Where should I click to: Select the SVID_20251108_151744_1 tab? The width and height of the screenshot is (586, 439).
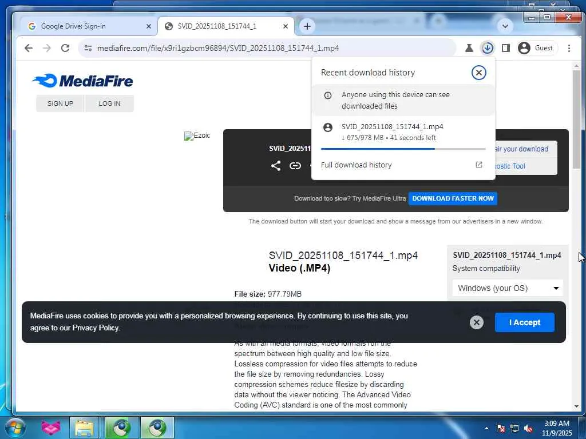(x=224, y=26)
